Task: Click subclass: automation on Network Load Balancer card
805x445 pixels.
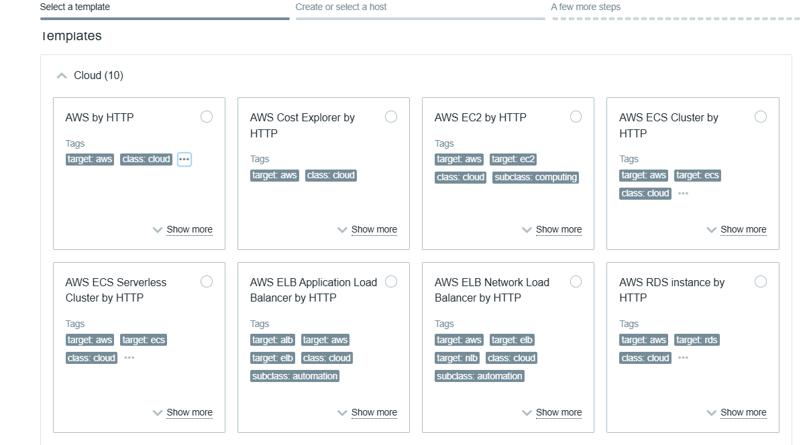Action: point(480,376)
